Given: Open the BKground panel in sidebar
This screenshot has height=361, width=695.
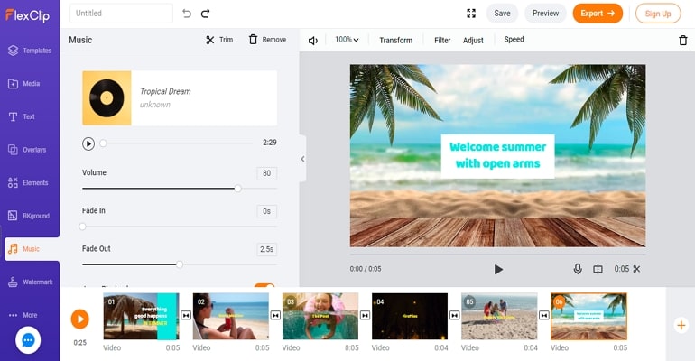Looking at the screenshot, I should 29,216.
